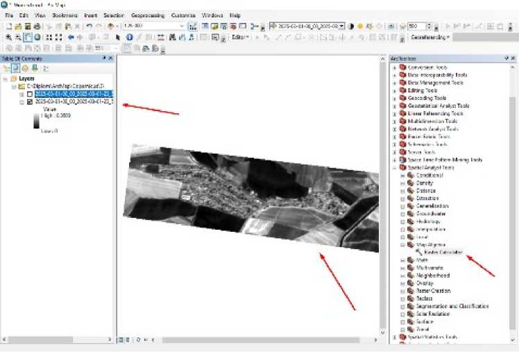Viewport: 519px width, 352px height.
Task: Click the black-to-white raster color ramp
Action: click(36, 122)
